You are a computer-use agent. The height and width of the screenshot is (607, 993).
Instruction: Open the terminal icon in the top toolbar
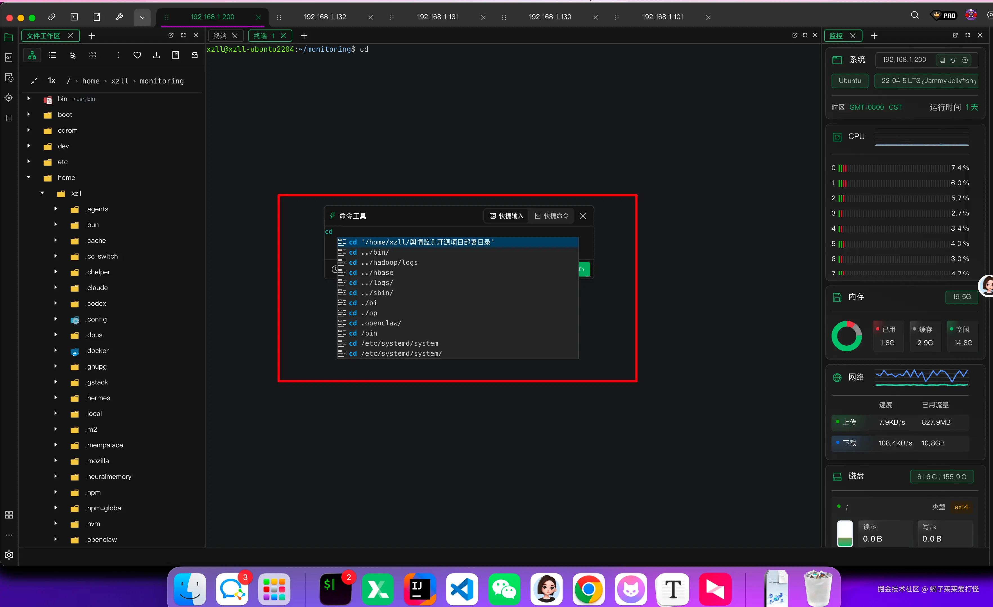[74, 17]
